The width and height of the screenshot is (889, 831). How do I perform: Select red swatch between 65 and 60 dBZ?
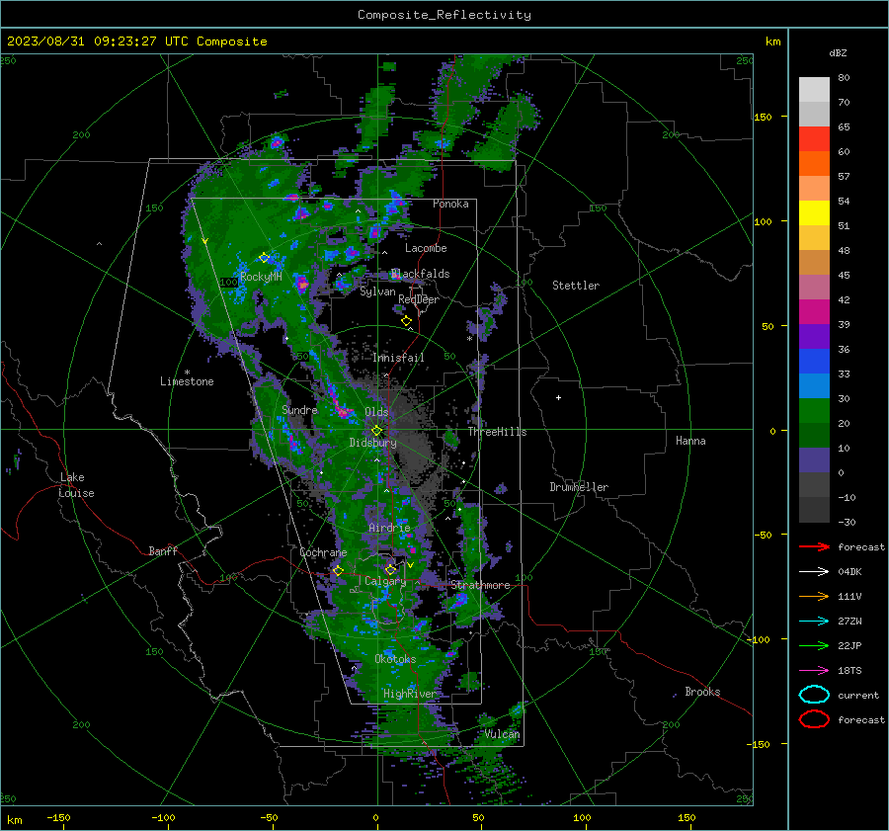[x=814, y=139]
